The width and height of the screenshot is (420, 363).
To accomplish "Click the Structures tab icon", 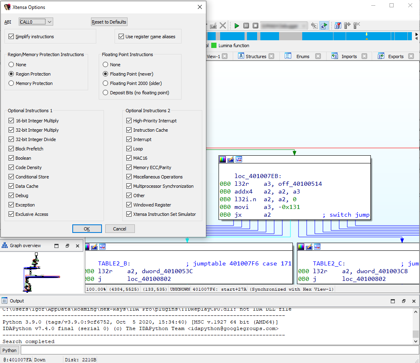I will (x=241, y=56).
